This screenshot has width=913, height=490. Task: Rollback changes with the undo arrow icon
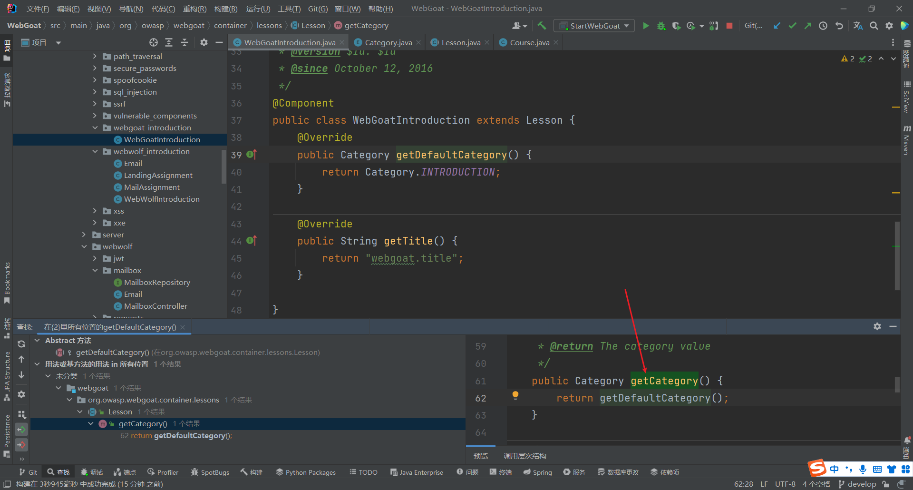coord(839,26)
